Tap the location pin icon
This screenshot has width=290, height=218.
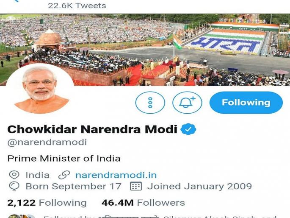[14, 175]
